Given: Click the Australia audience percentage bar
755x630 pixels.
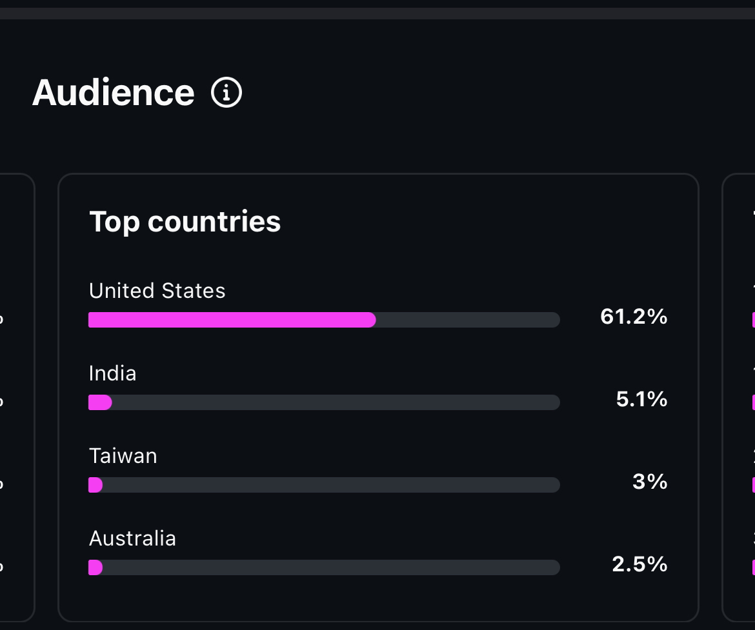Looking at the screenshot, I should [x=323, y=567].
